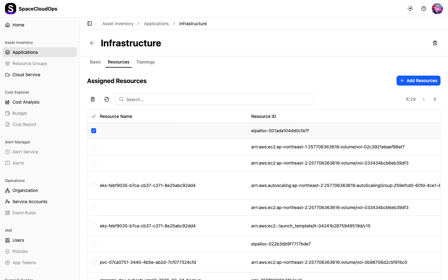Click the SpaceCloudOps logo

[11, 9]
